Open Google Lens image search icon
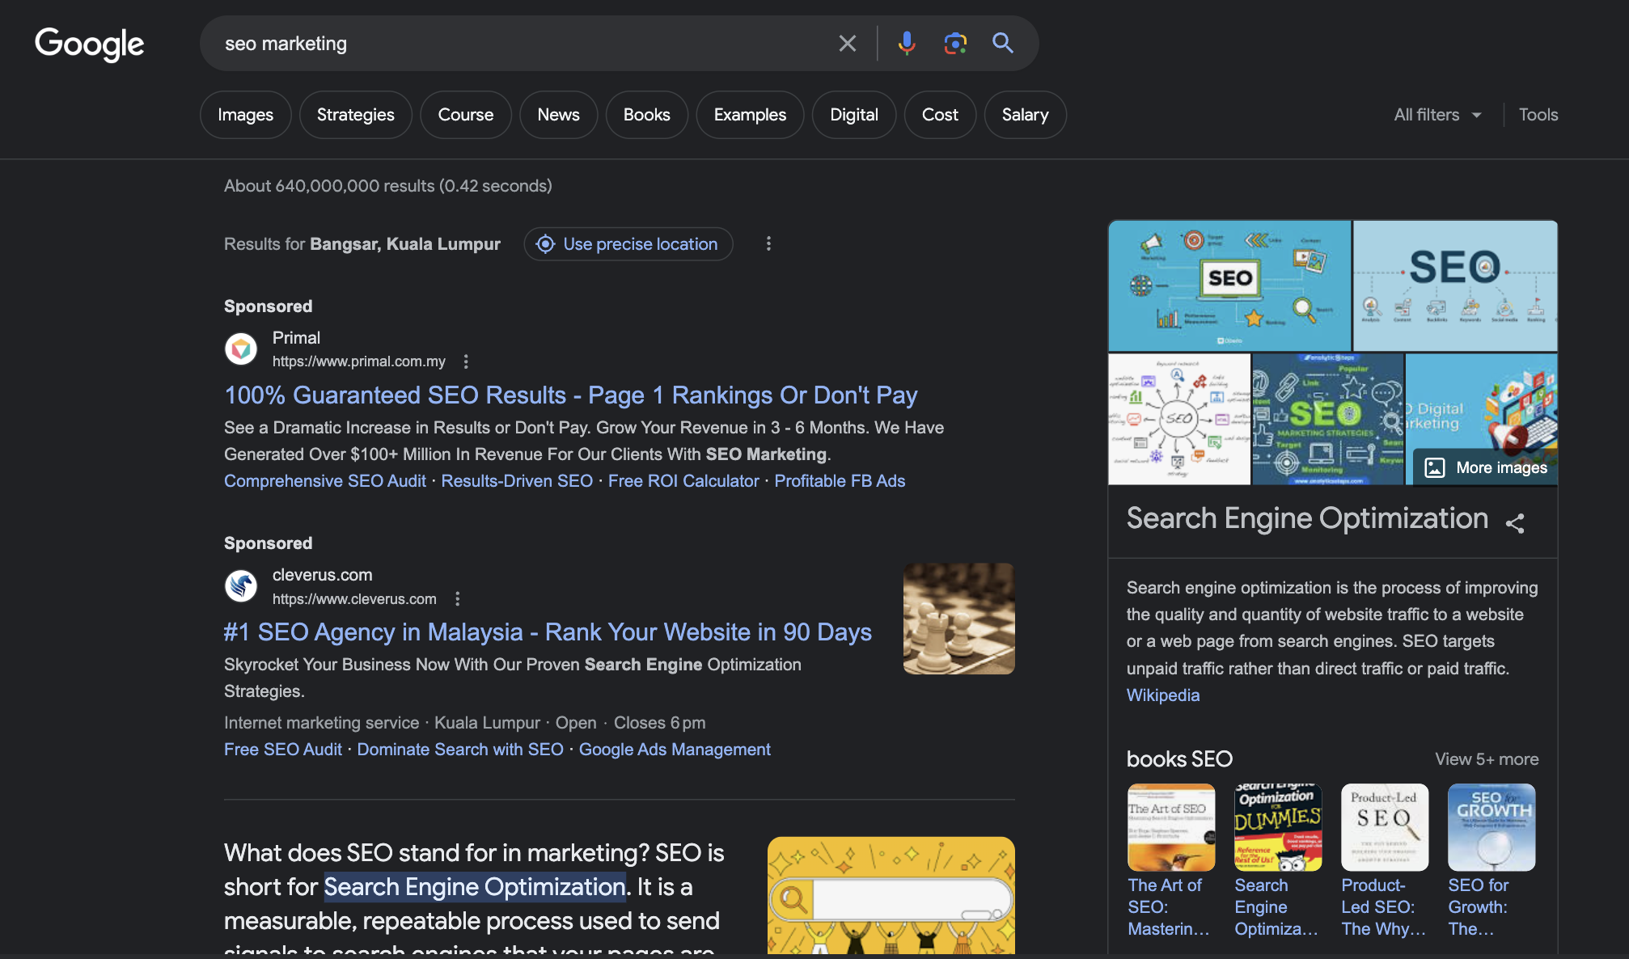Viewport: 1629px width, 959px height. pyautogui.click(x=955, y=44)
